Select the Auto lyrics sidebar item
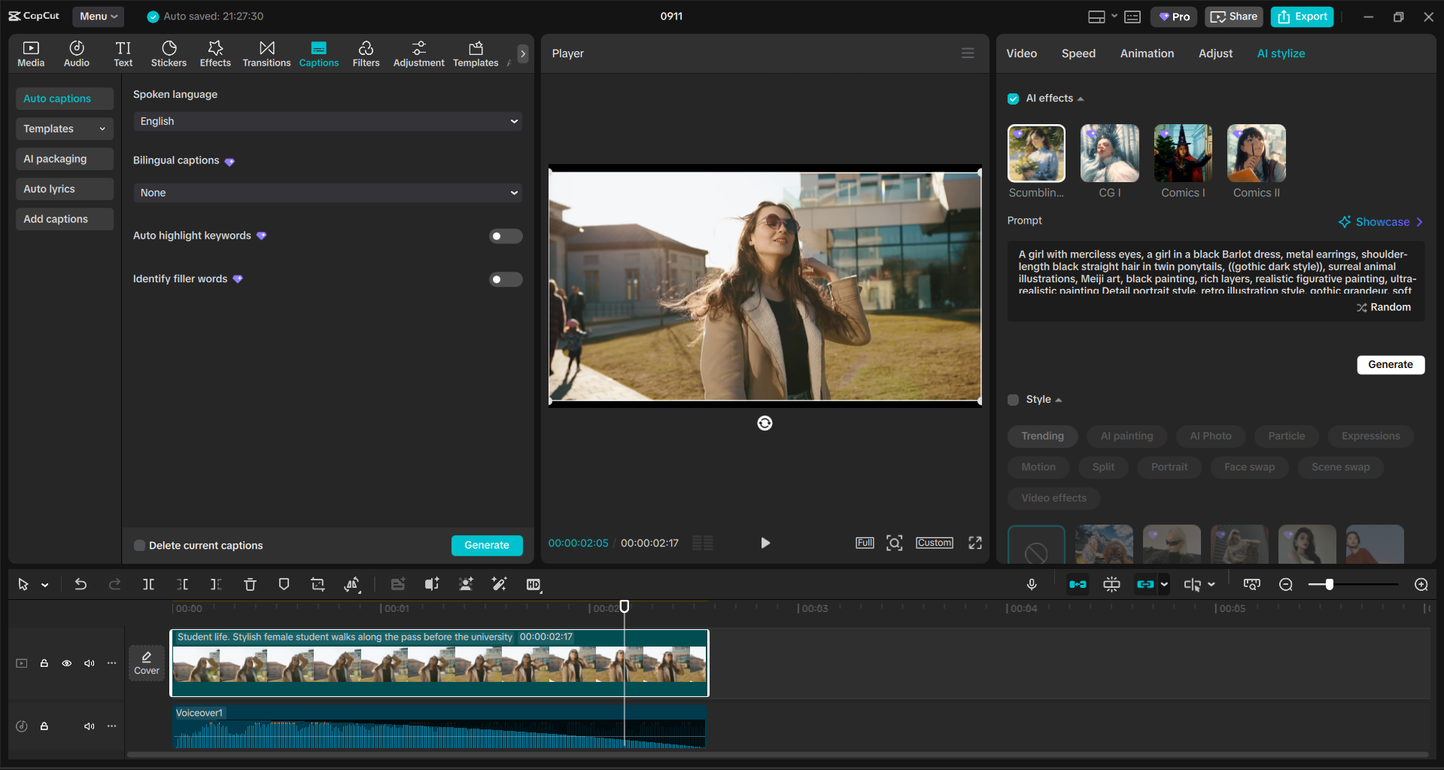The image size is (1444, 770). (x=50, y=189)
